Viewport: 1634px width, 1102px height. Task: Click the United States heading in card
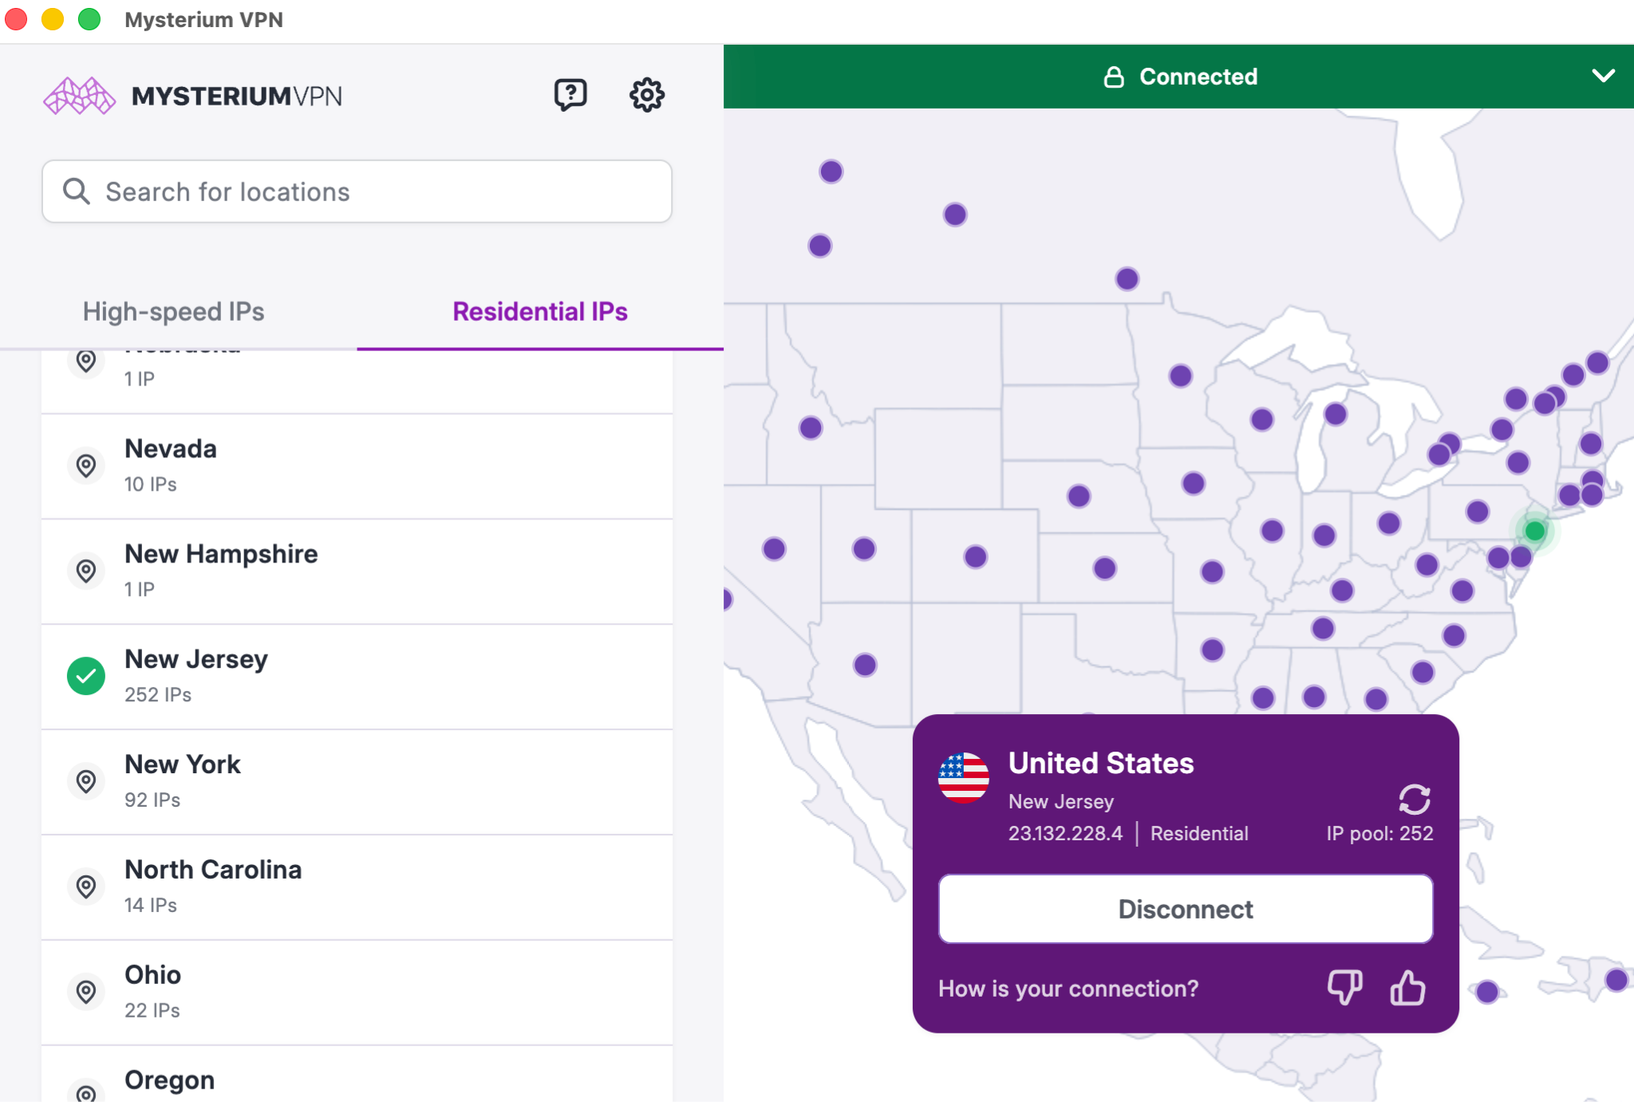1101,763
